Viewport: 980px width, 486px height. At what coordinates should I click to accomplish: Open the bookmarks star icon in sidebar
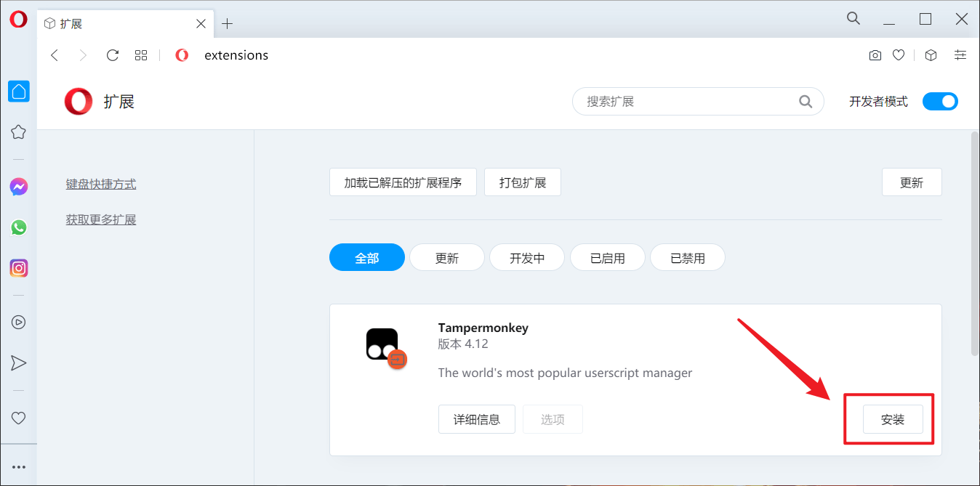tap(18, 131)
